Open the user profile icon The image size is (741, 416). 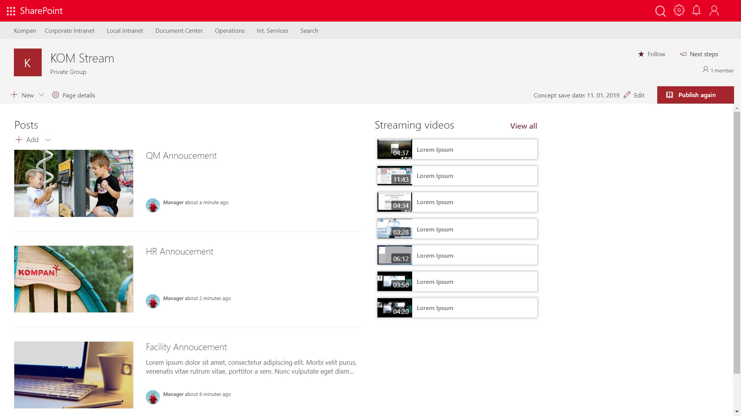[714, 10]
